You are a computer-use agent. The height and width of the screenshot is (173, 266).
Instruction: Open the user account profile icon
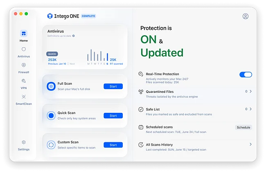point(245,16)
